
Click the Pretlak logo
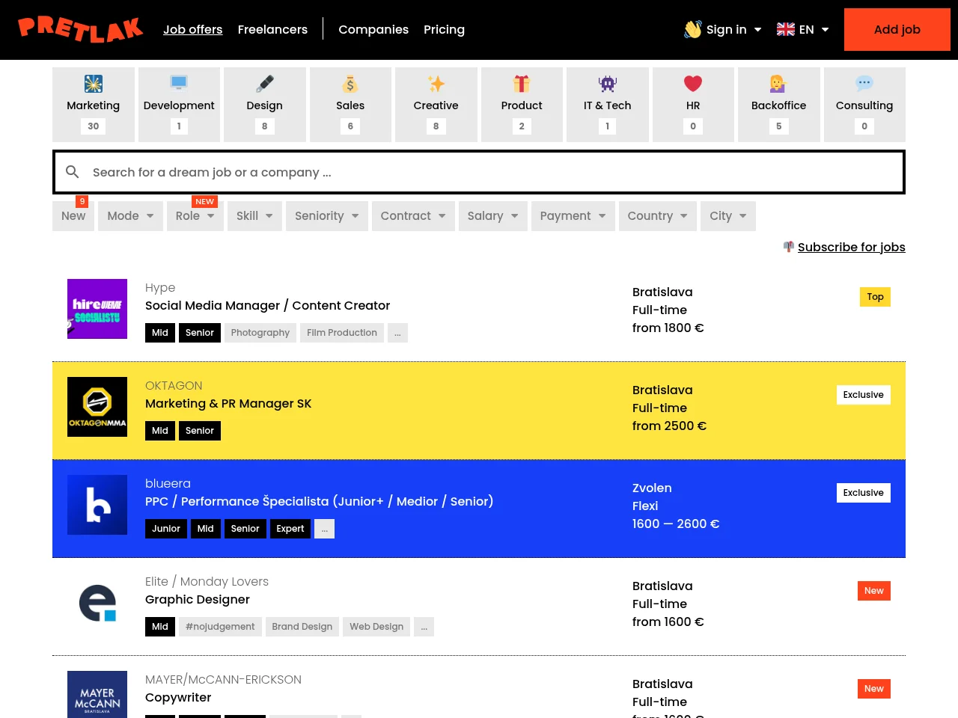pos(81,29)
